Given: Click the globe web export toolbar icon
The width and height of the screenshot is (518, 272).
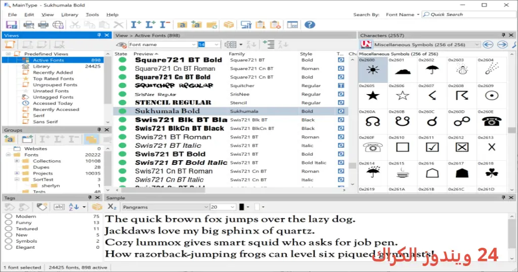Looking at the screenshot, I should point(58,25).
